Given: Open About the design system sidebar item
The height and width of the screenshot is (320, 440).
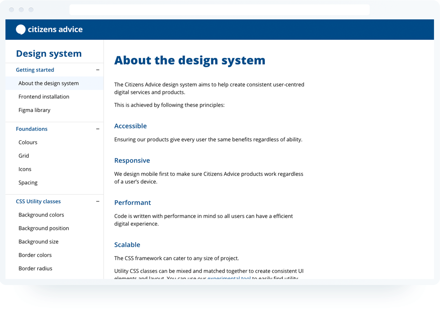Looking at the screenshot, I should coord(54,83).
